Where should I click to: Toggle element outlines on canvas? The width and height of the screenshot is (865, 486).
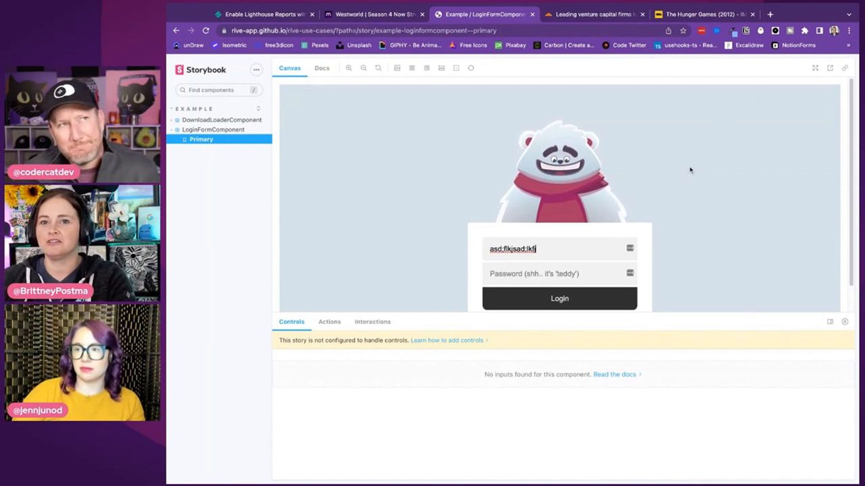[456, 68]
